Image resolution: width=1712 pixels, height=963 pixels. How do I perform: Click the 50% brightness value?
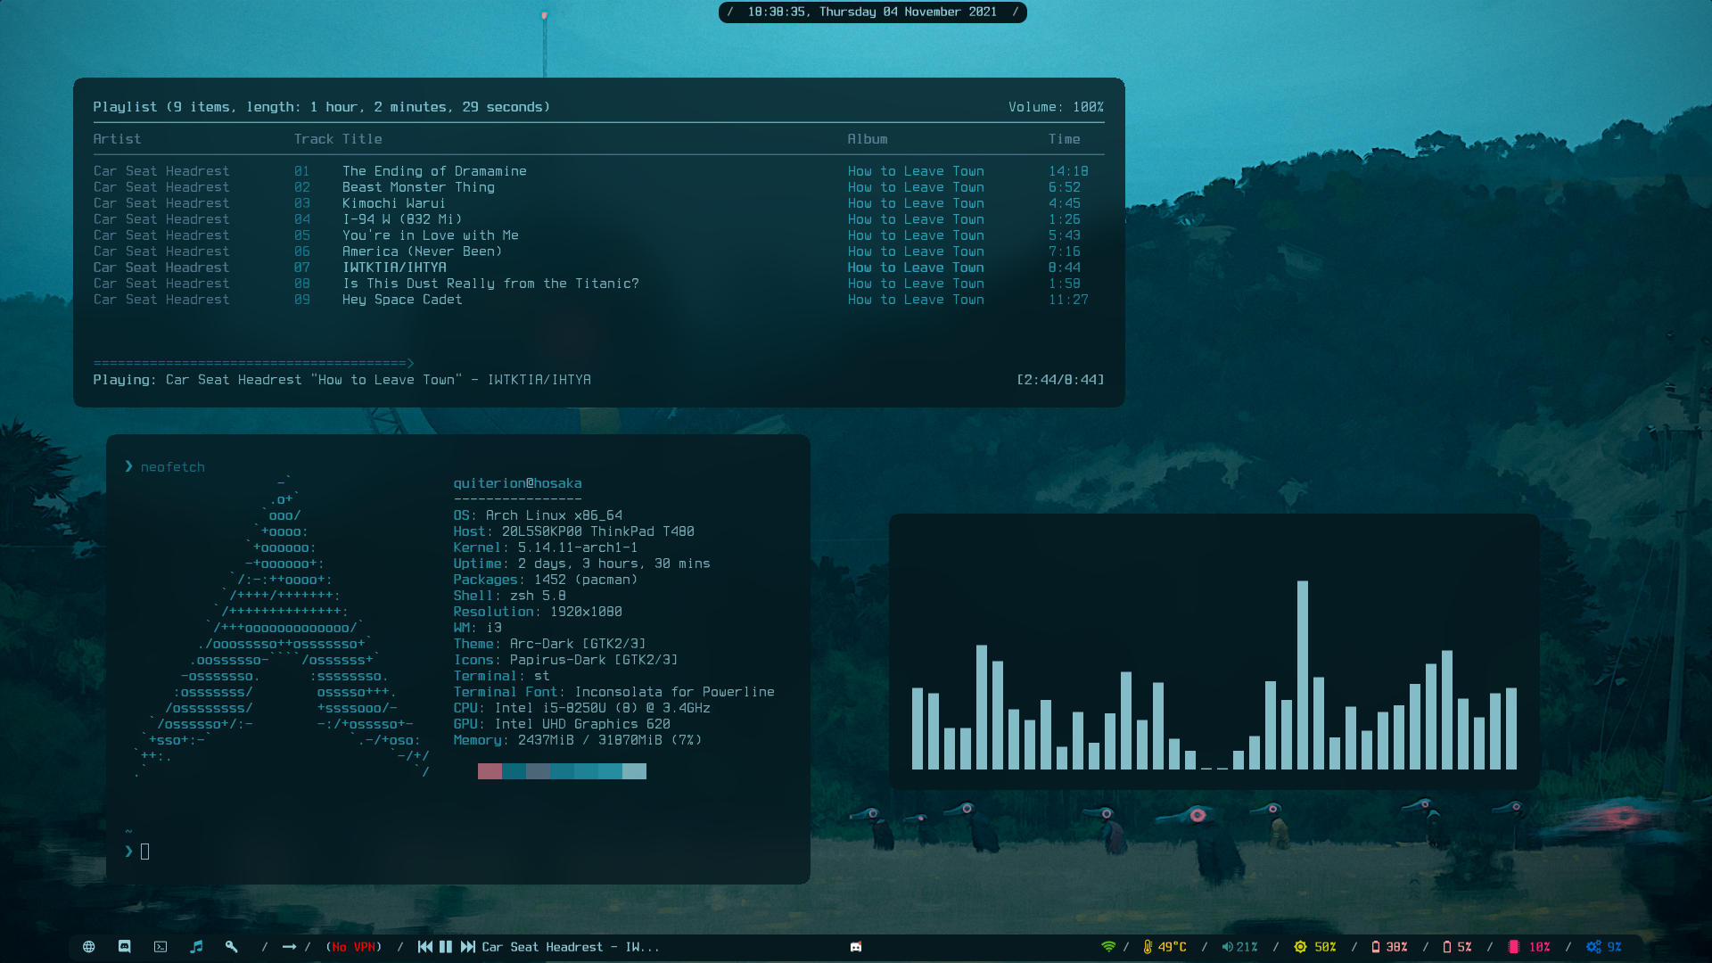(1326, 947)
